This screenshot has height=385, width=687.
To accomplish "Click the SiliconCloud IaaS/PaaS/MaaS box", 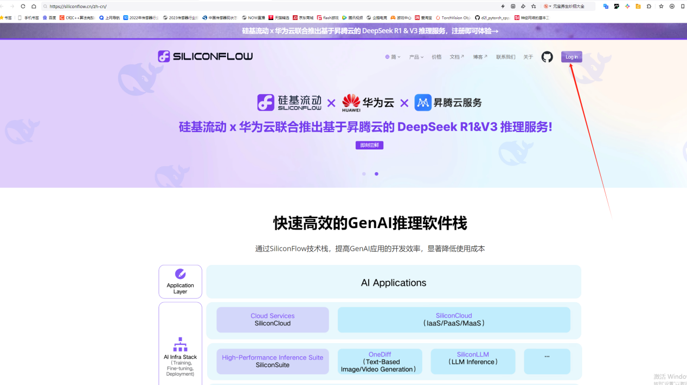I will point(454,319).
